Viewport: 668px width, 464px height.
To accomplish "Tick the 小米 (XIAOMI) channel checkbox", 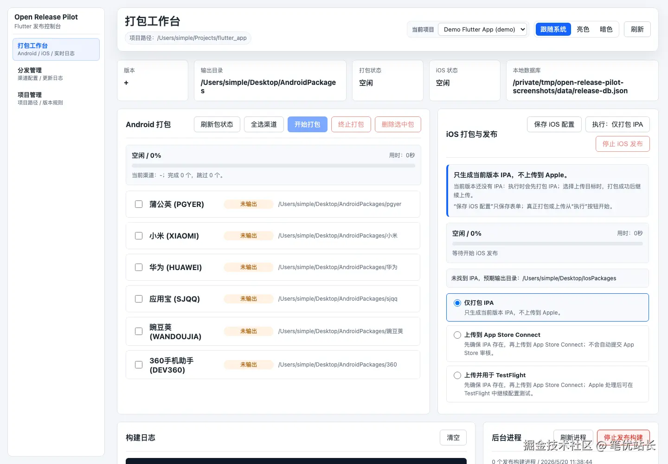I will coord(139,236).
